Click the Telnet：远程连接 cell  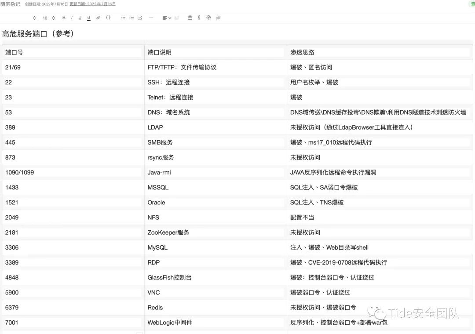tap(216, 97)
